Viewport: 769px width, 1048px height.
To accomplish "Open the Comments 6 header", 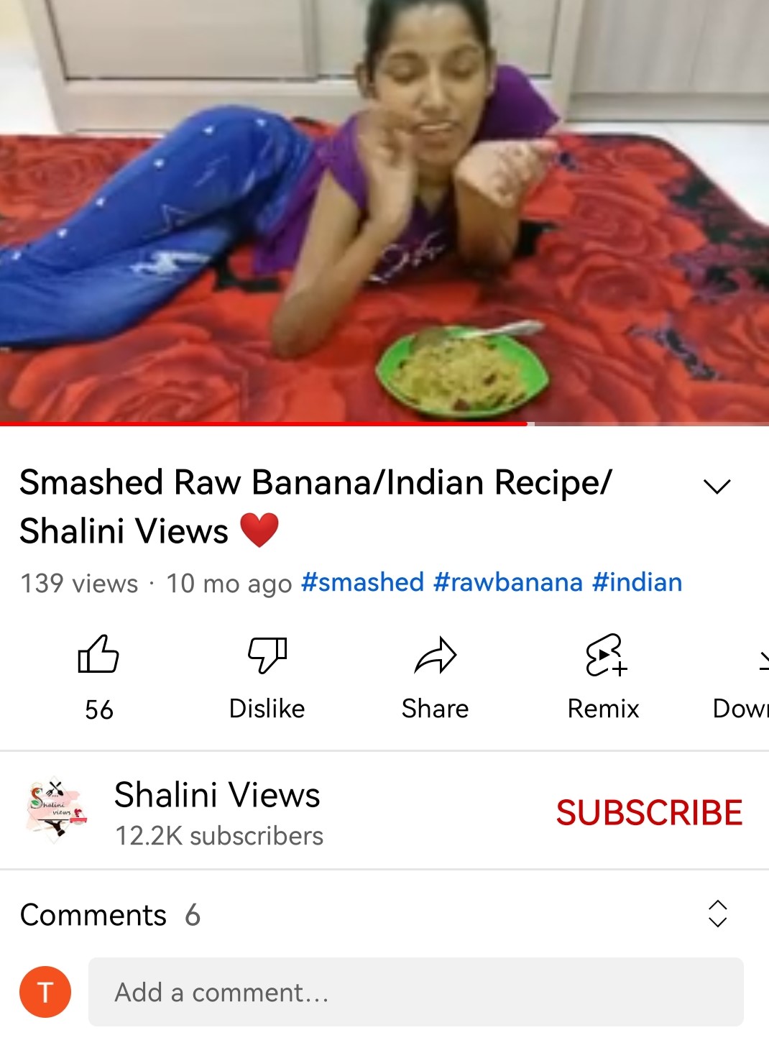I will pyautogui.click(x=110, y=915).
